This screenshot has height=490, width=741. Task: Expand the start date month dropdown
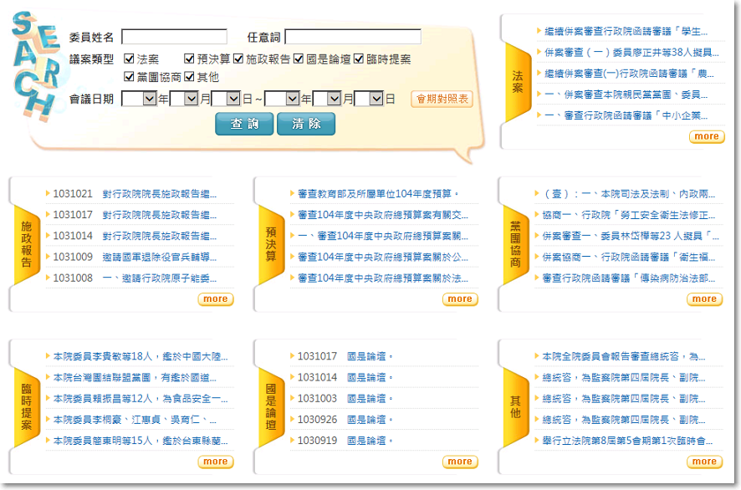tap(183, 99)
